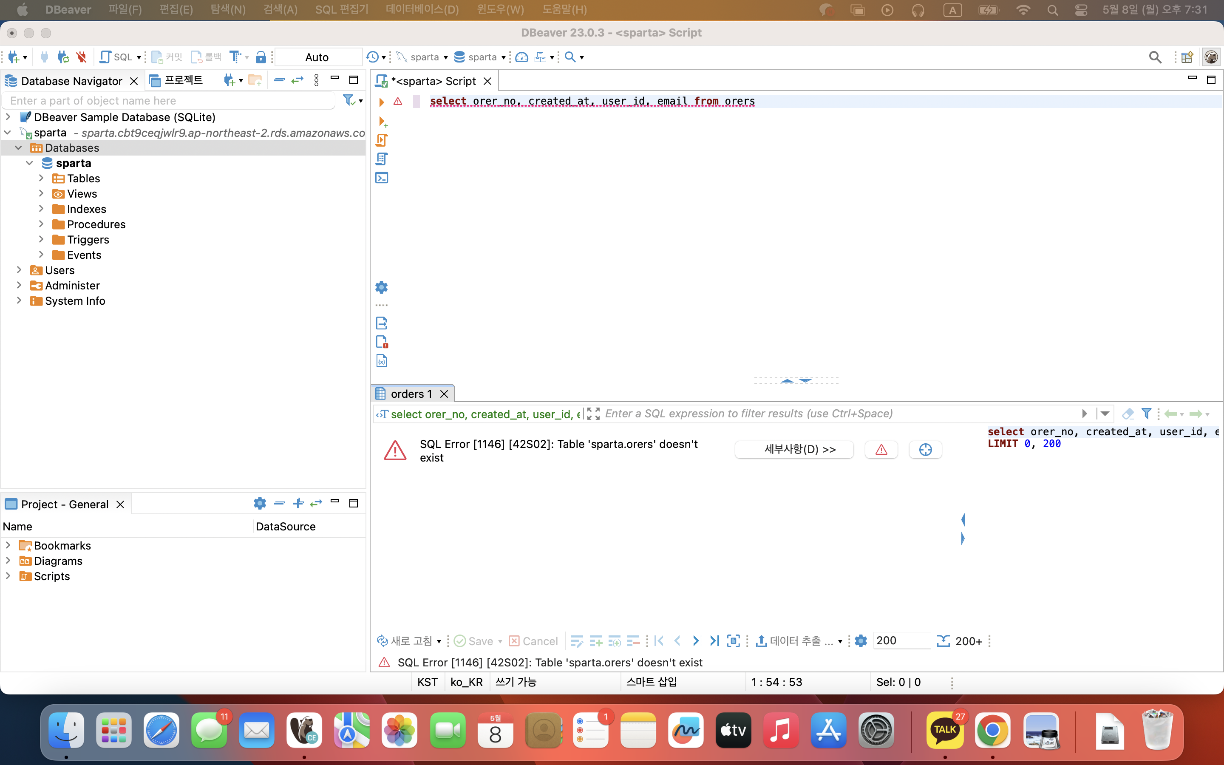Viewport: 1224px width, 765px height.
Task: Toggle the results panel fullscreen arrows icon
Action: click(x=593, y=414)
